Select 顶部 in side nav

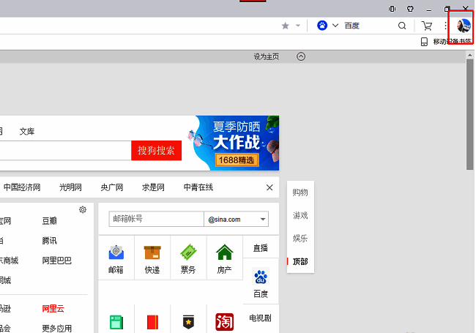(300, 261)
